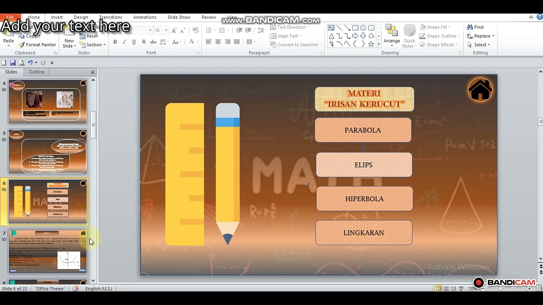The width and height of the screenshot is (543, 305).
Task: Toggle Bold formatting
Action: [x=115, y=42]
